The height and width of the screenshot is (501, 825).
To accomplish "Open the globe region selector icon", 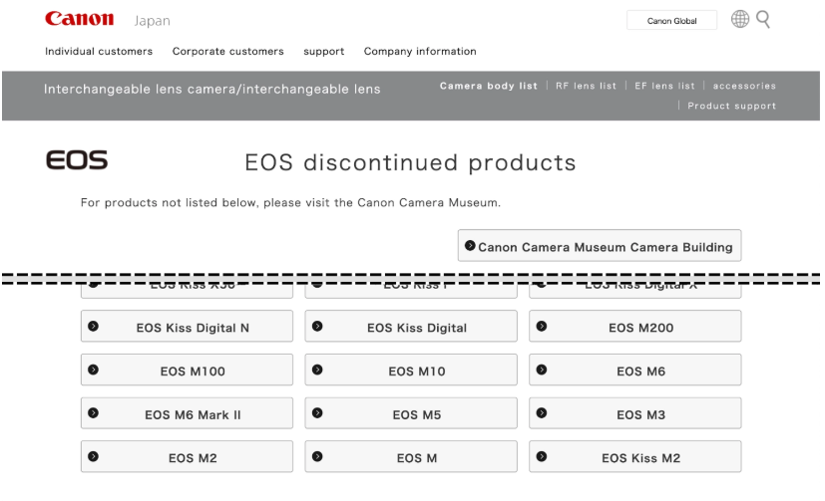I will [x=740, y=19].
